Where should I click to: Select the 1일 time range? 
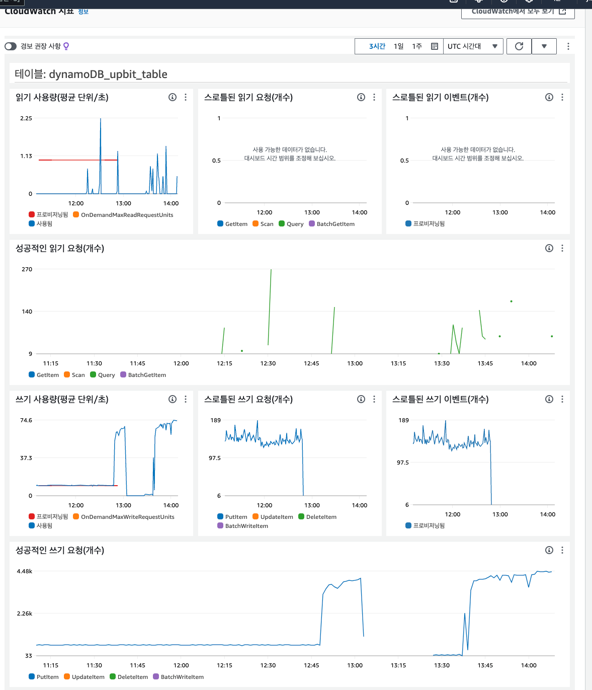click(x=398, y=46)
